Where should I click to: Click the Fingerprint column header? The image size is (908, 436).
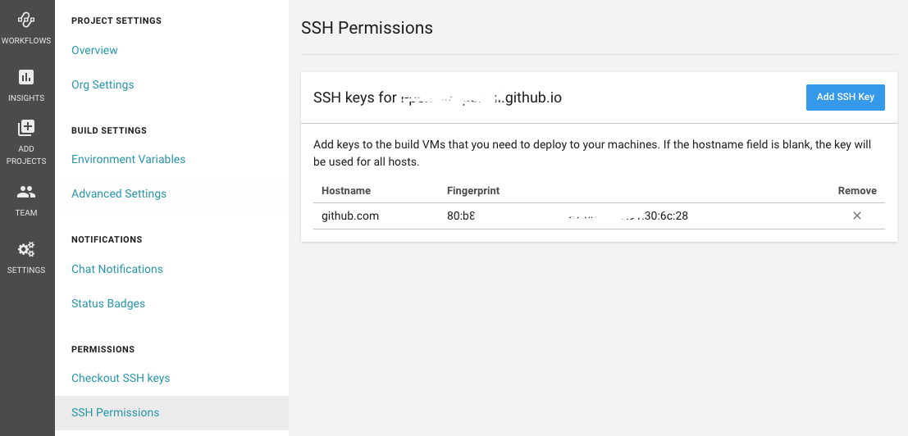coord(473,191)
